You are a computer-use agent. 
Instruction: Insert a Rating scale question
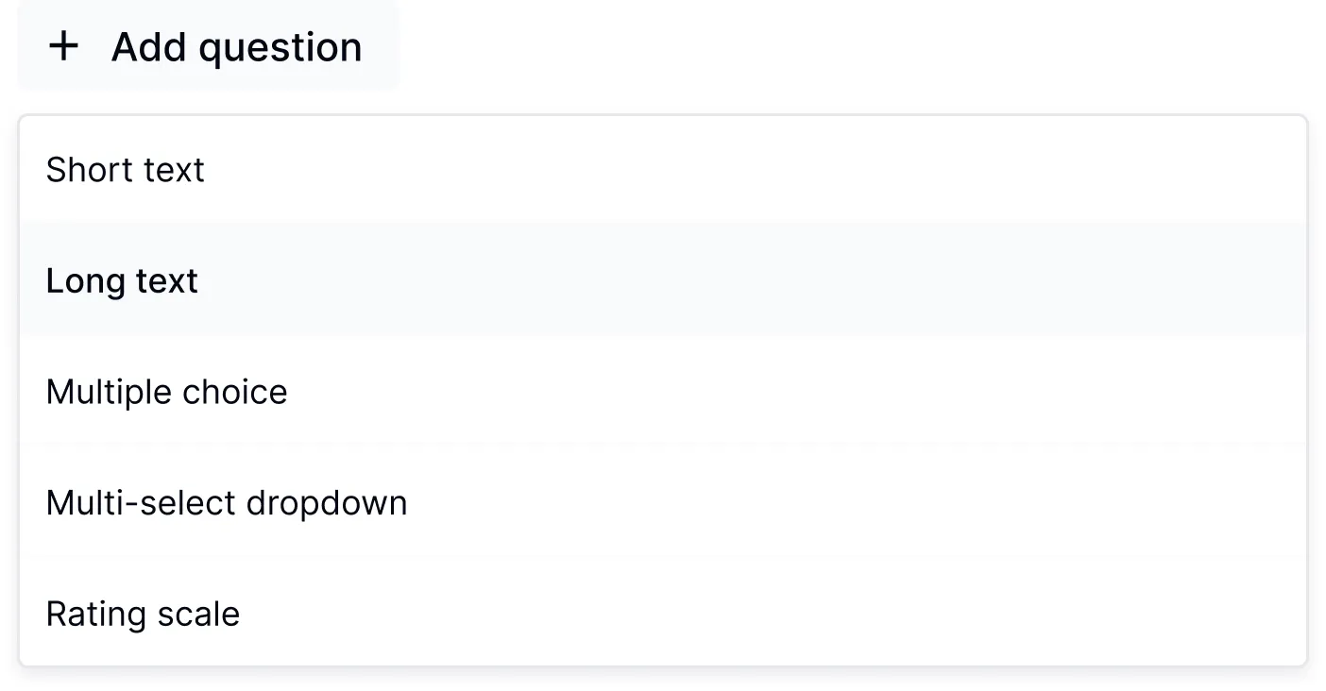(144, 615)
